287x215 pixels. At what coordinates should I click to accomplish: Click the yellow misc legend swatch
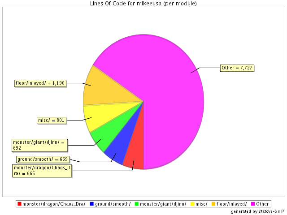[192, 204]
